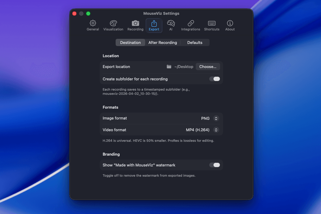Click the Toggle off to remove watermark text

point(149,175)
